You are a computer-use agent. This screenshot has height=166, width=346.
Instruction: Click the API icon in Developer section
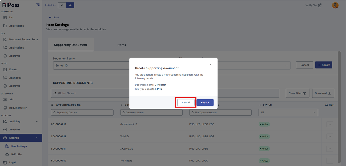tap(5, 100)
